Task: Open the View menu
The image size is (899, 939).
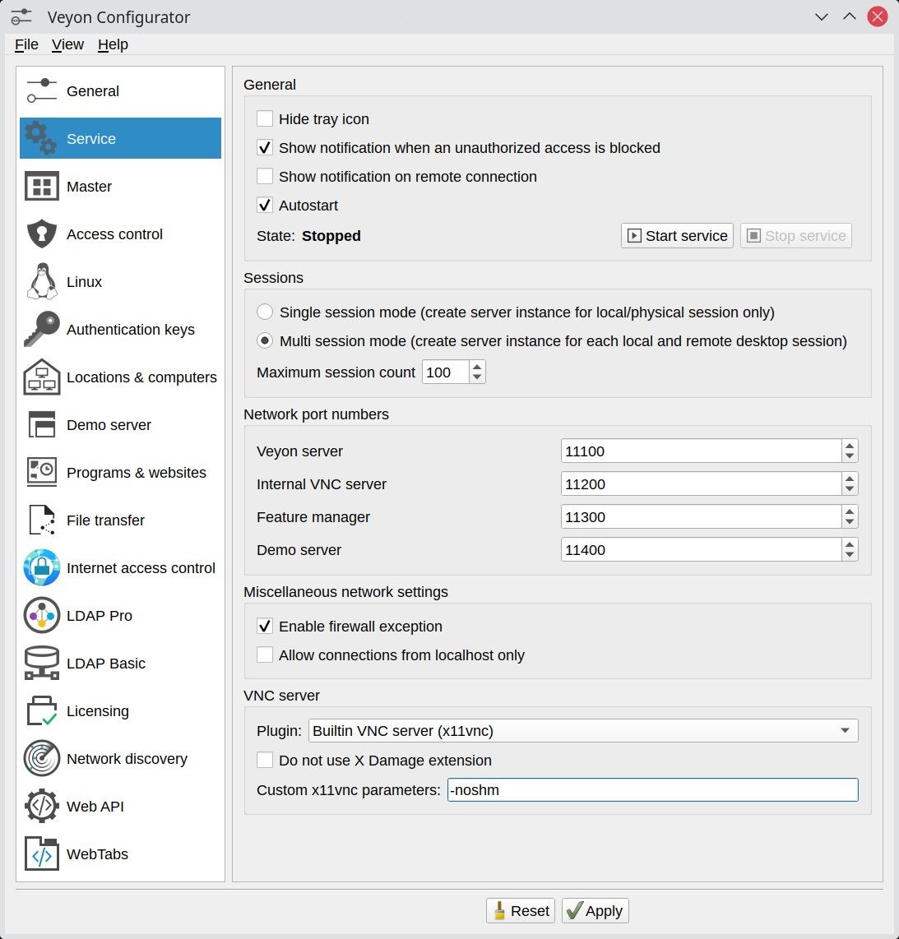Action: tap(67, 44)
